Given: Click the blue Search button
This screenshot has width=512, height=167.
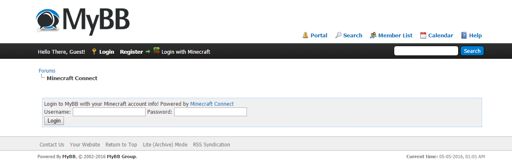Looking at the screenshot, I should point(472,51).
